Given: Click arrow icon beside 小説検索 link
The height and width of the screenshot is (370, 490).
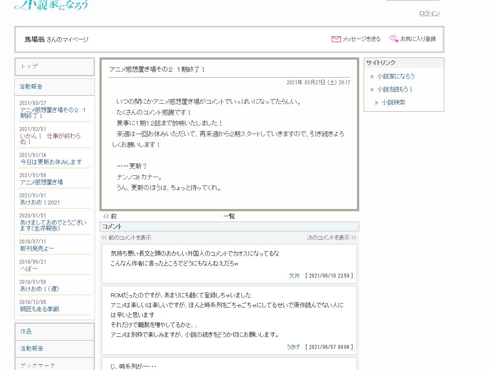Looking at the screenshot, I should pos(377,103).
